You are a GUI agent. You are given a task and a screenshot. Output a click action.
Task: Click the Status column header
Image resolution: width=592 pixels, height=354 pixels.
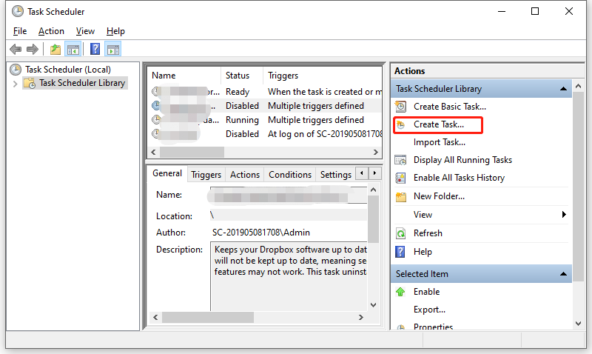242,76
